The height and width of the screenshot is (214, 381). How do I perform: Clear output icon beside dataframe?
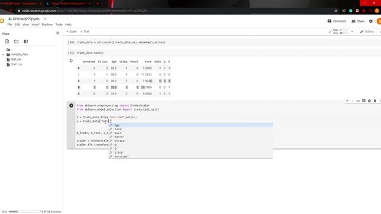pos(71,61)
